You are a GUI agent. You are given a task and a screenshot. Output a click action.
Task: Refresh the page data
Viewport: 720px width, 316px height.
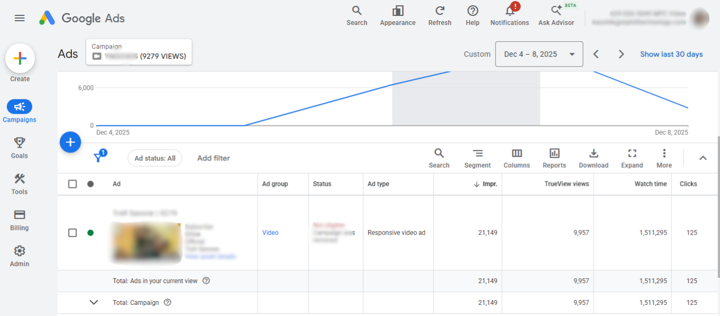(x=440, y=16)
